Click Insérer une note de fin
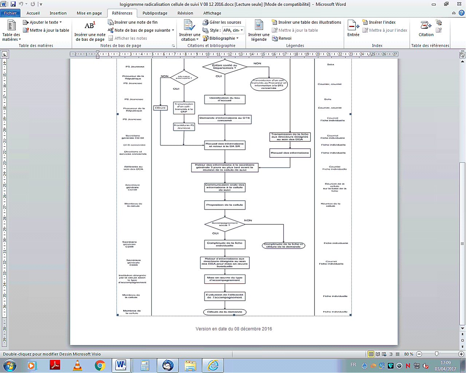The height and width of the screenshot is (373, 466). click(x=133, y=22)
